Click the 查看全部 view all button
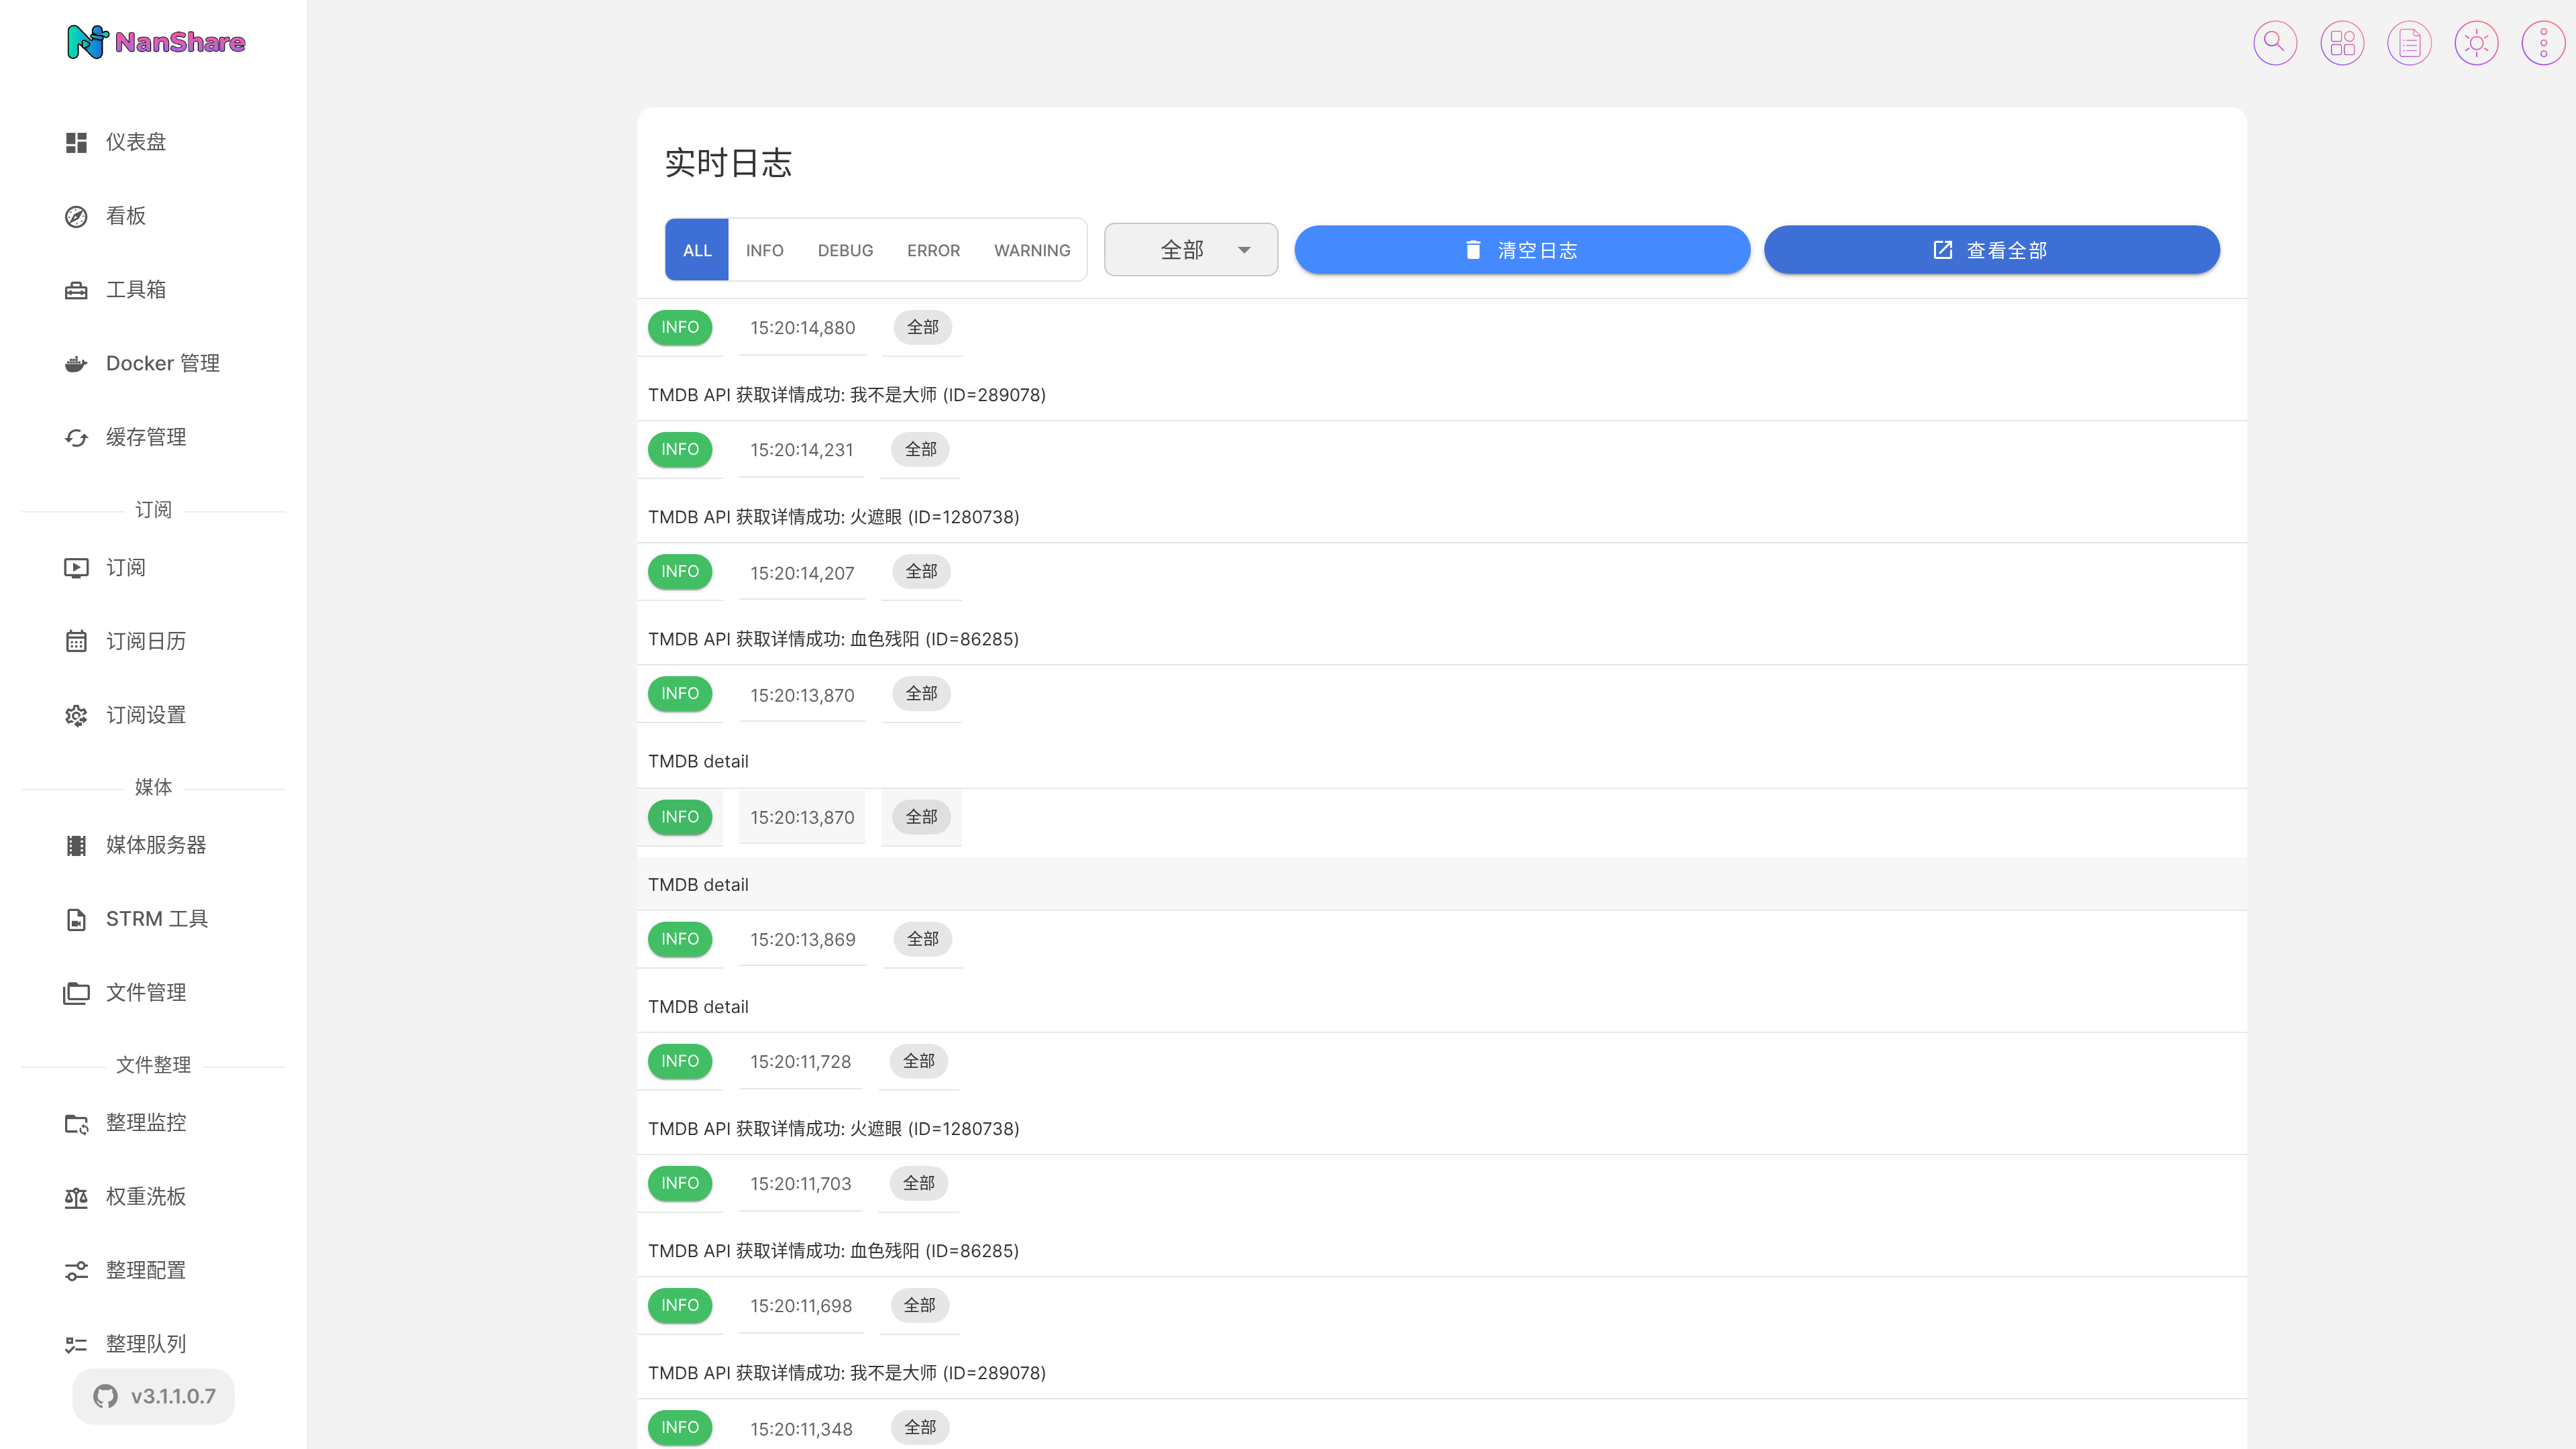Viewport: 2576px width, 1449px height. pos(1991,250)
